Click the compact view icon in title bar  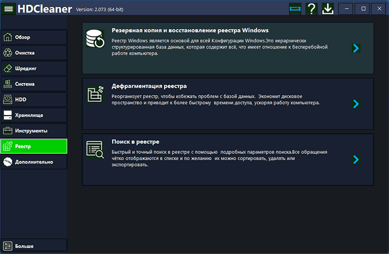(x=295, y=9)
